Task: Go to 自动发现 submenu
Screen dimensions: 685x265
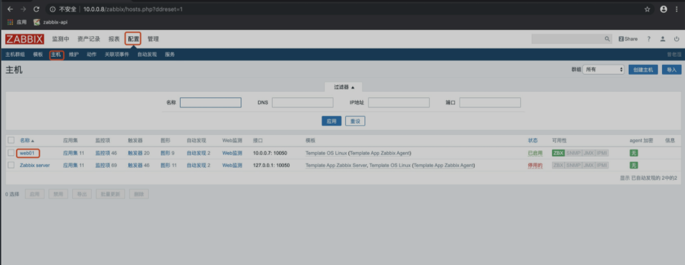Action: point(147,55)
